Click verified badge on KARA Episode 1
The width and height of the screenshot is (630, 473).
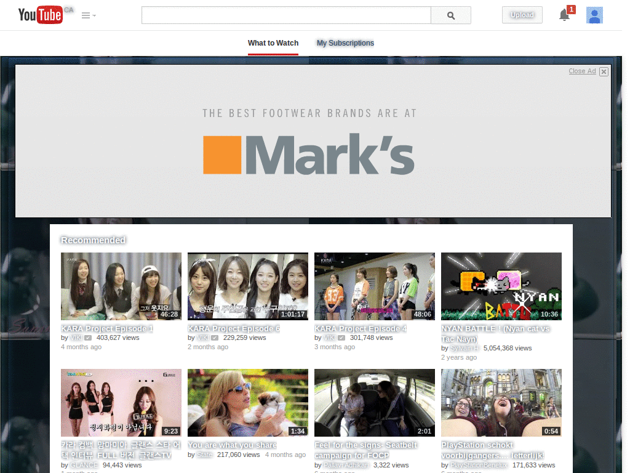(x=88, y=338)
